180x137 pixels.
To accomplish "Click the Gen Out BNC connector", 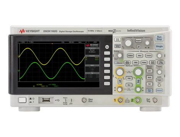I will [x=84, y=100].
